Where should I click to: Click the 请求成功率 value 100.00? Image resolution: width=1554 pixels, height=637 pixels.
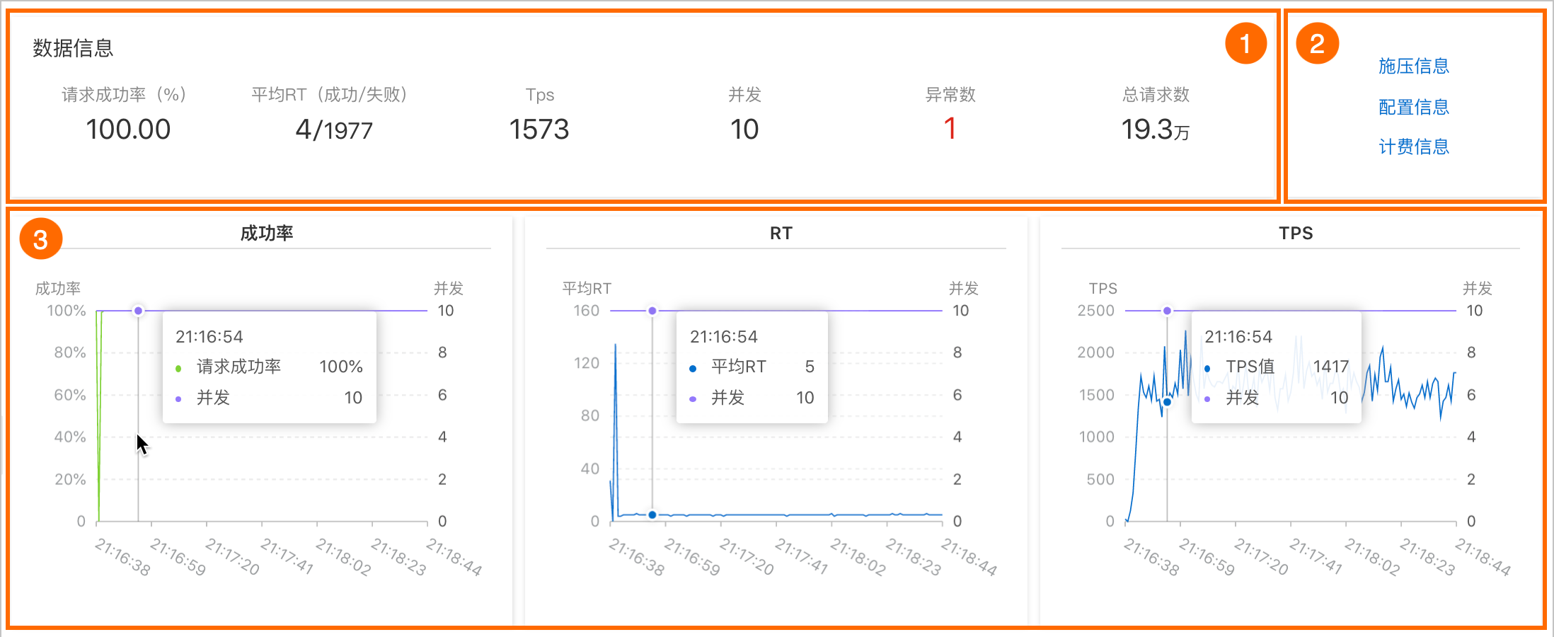[x=128, y=130]
